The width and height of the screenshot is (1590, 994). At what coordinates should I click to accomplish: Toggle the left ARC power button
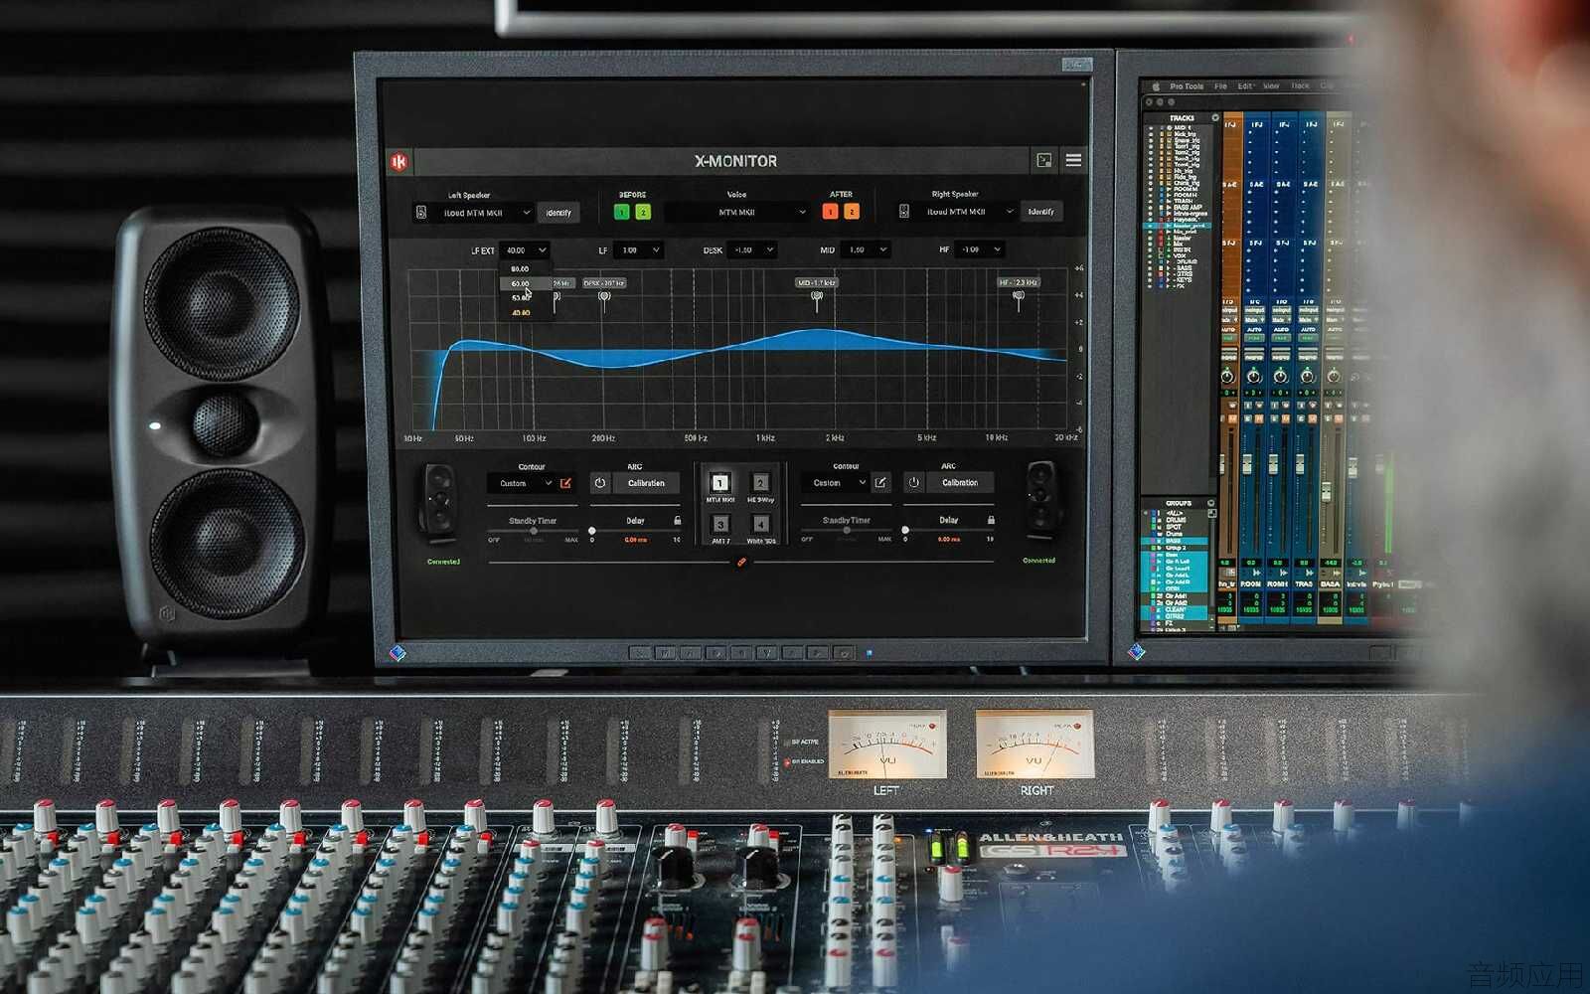pos(600,483)
